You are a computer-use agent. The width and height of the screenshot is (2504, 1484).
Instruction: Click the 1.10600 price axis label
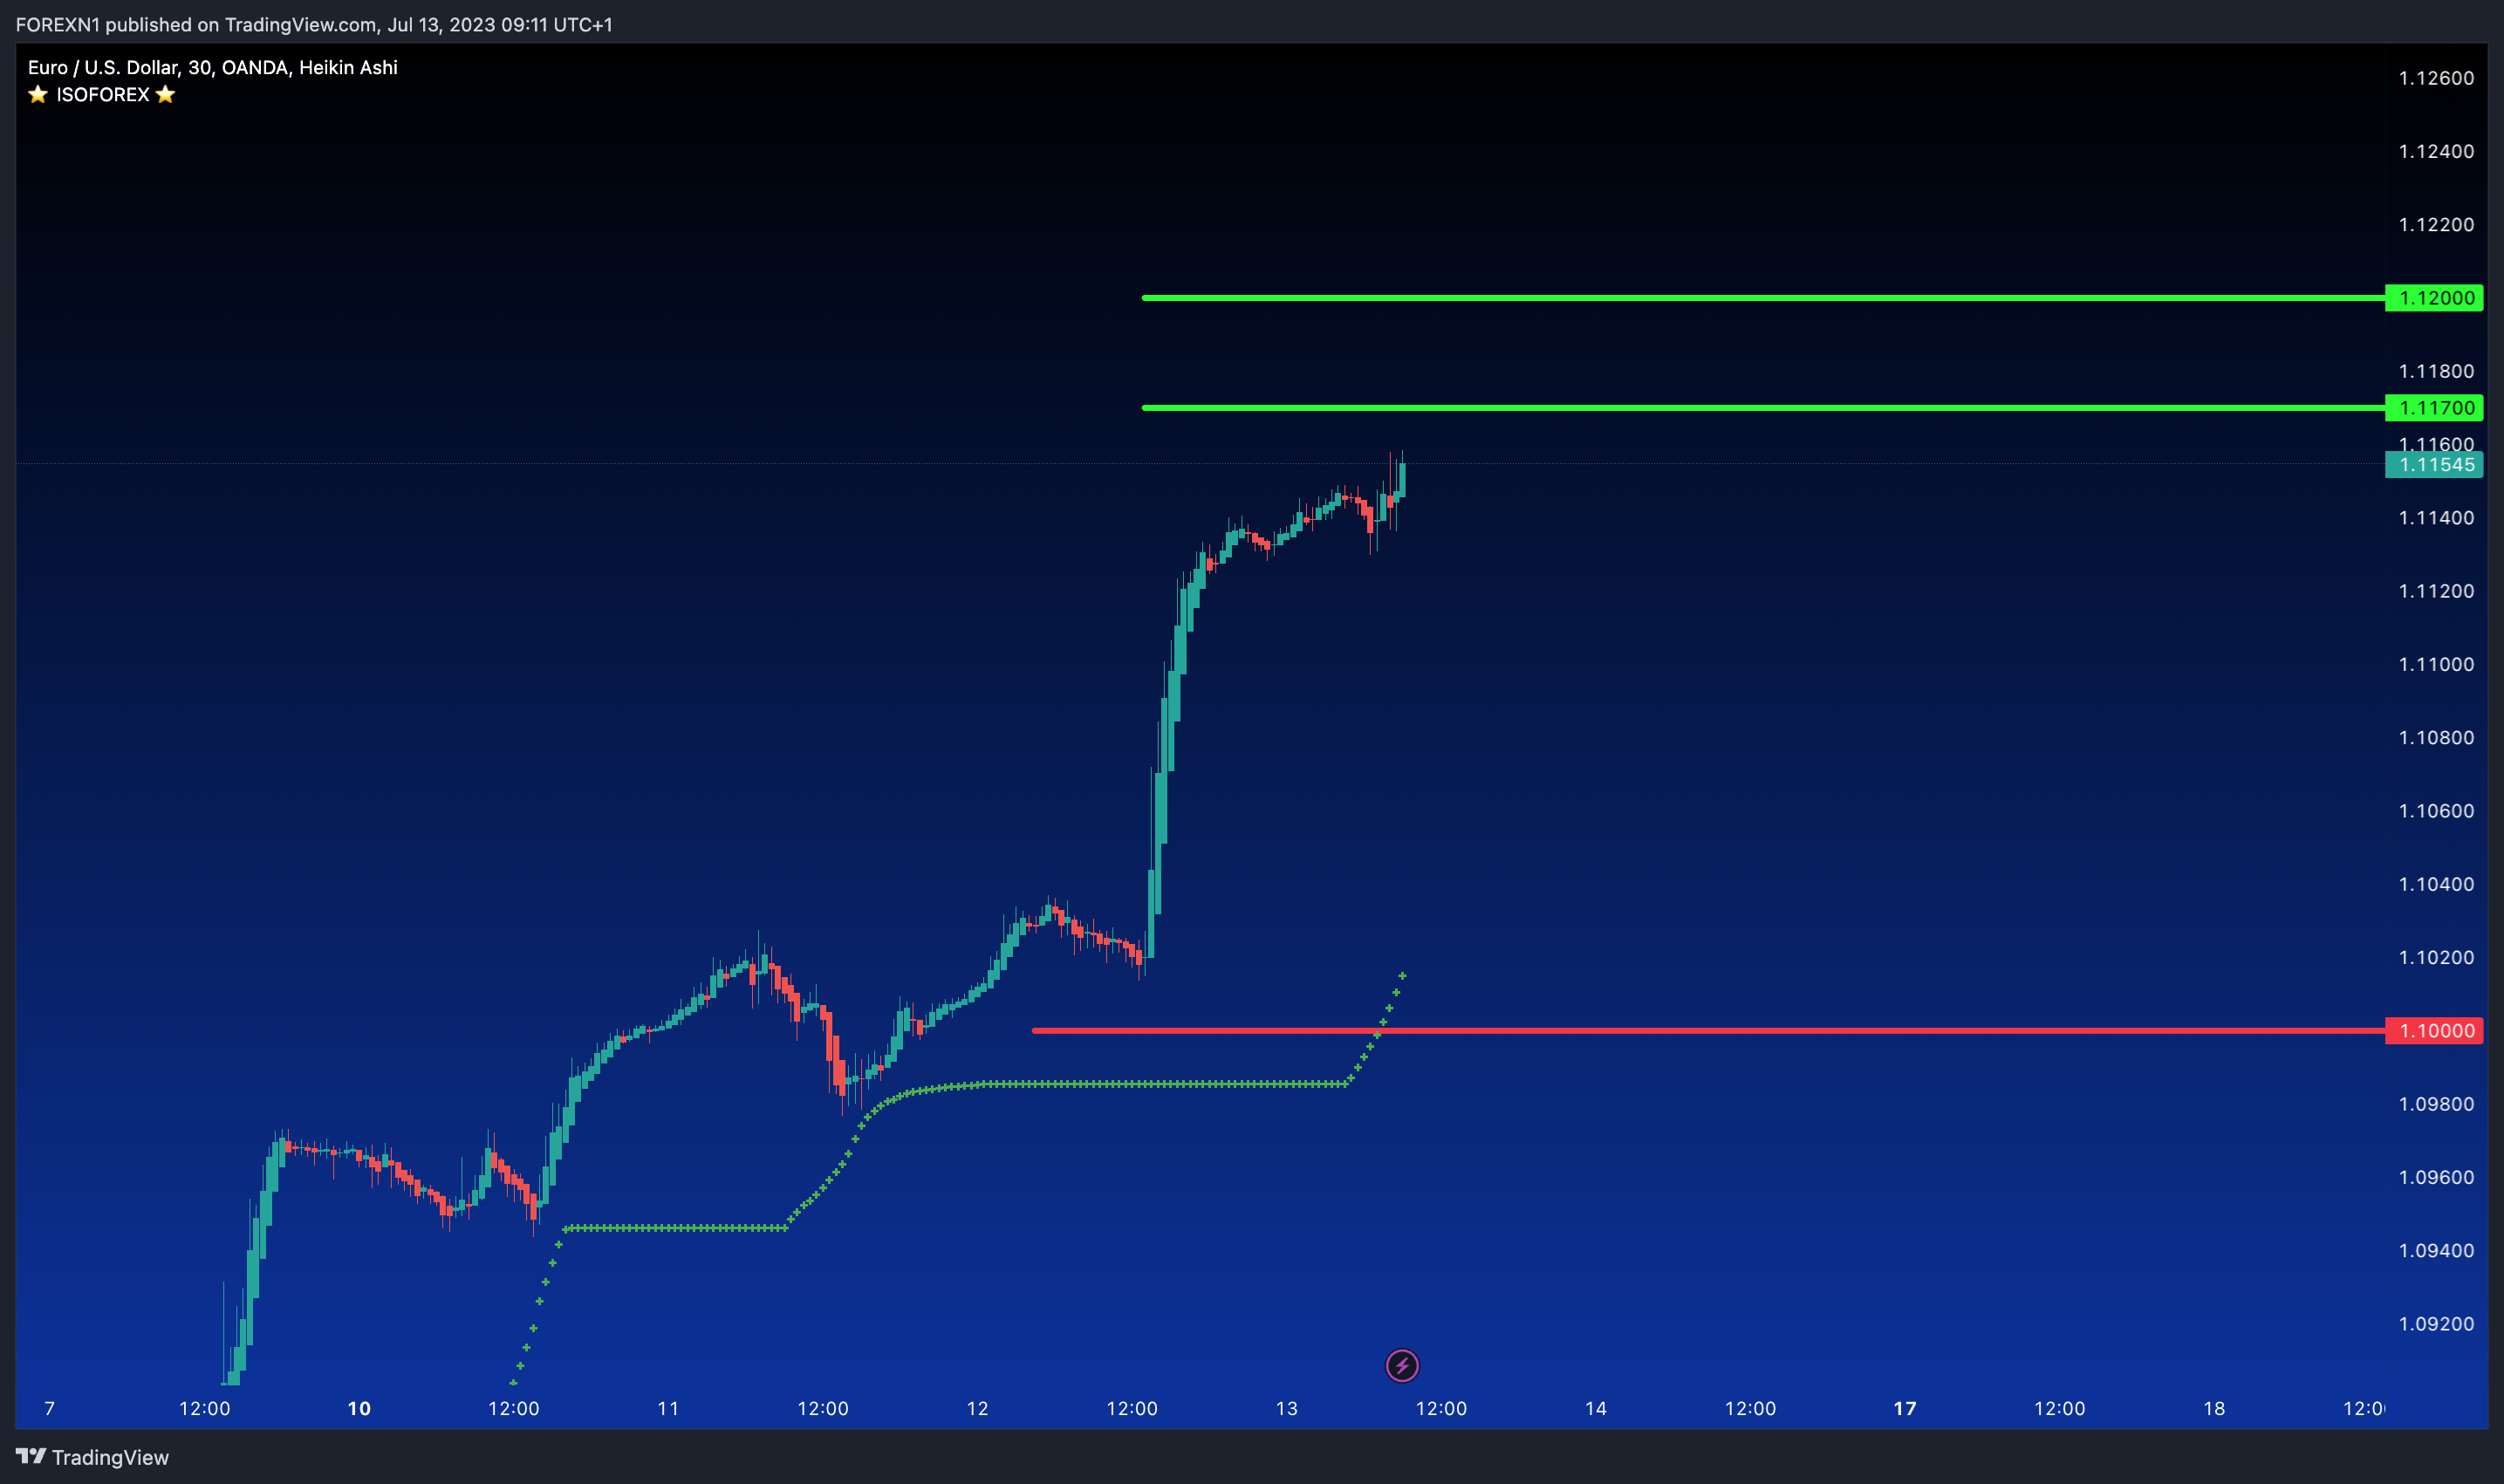[x=2436, y=811]
